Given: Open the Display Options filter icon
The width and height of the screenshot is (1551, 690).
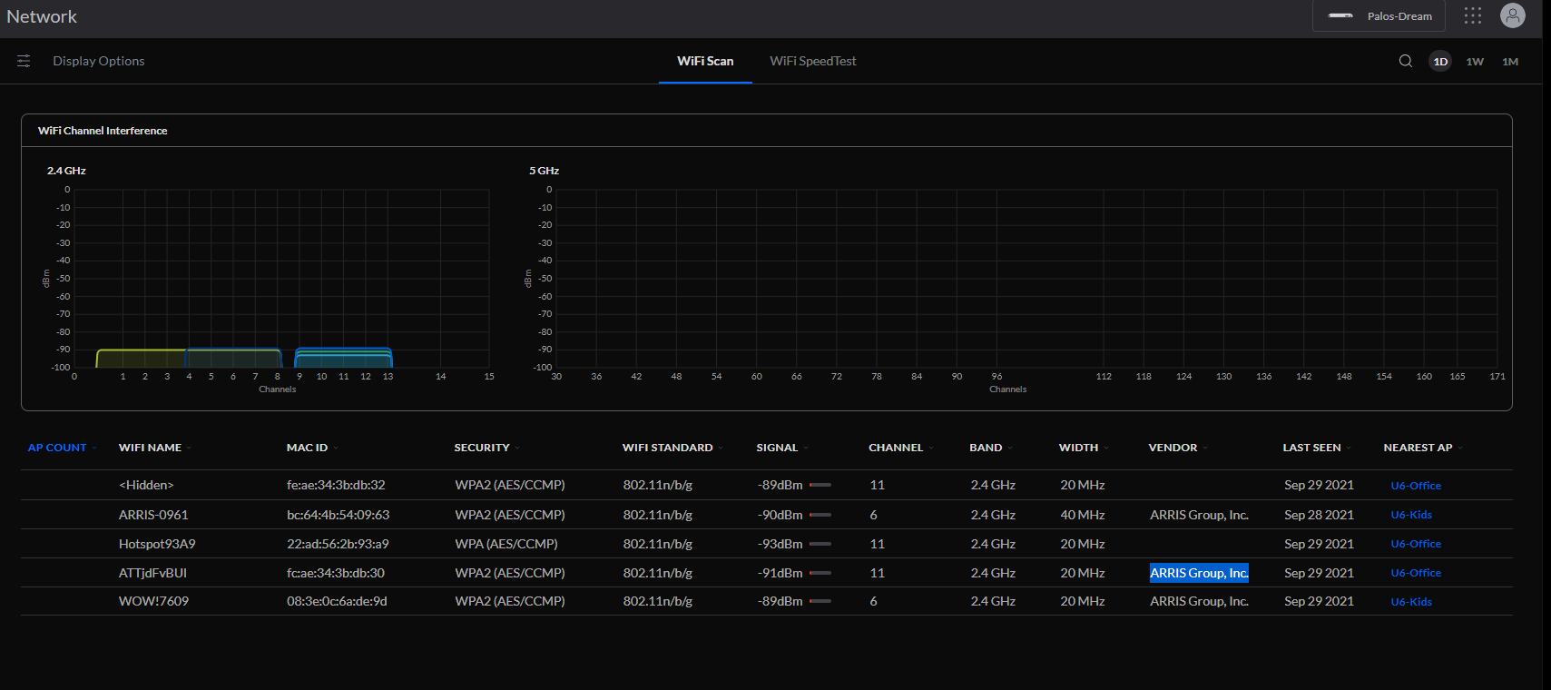Looking at the screenshot, I should click(x=24, y=61).
